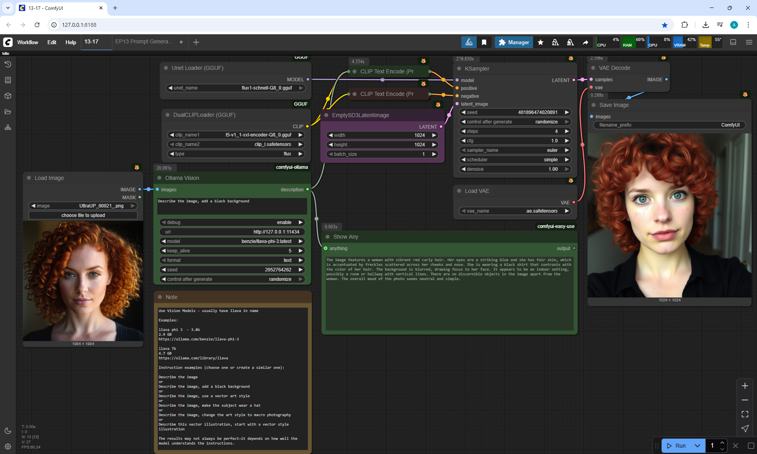Image resolution: width=757 pixels, height=454 pixels.
Task: Open the queue history sidebar icon
Action: pos(8,64)
